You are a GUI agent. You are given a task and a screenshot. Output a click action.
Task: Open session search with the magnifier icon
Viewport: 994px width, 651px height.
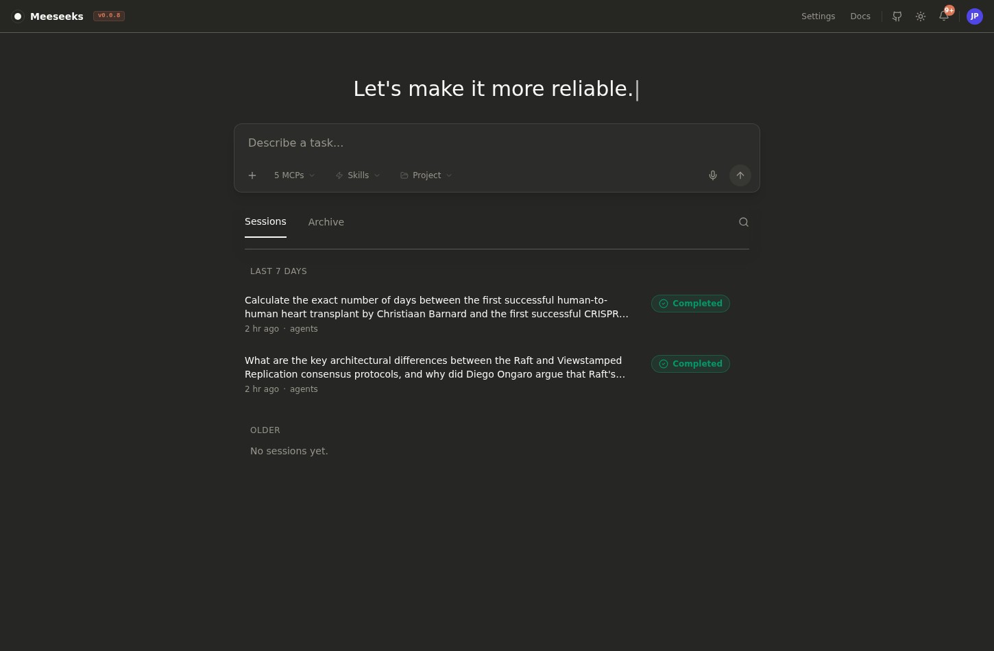pos(744,222)
